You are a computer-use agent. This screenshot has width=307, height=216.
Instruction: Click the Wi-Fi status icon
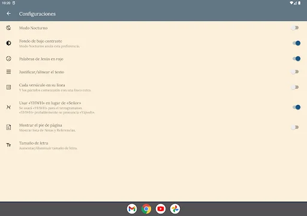point(291,3)
